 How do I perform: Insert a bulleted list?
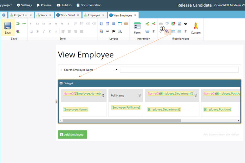click(x=81, y=24)
